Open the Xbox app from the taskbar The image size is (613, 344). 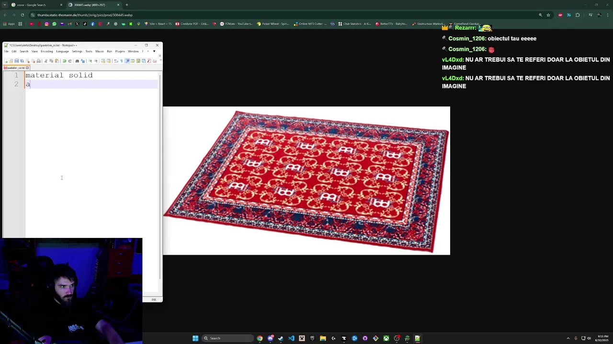pos(386,338)
